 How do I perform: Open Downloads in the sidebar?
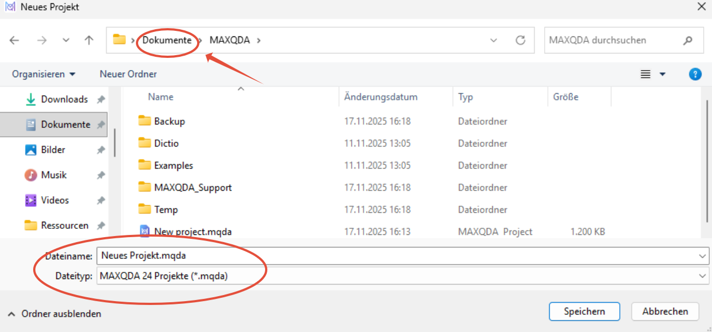[x=64, y=99]
